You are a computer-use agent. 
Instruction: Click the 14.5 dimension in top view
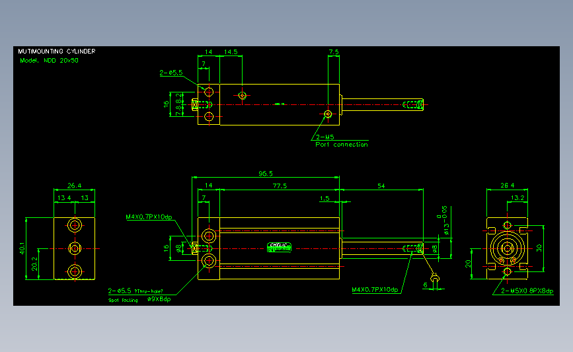pyautogui.click(x=231, y=52)
